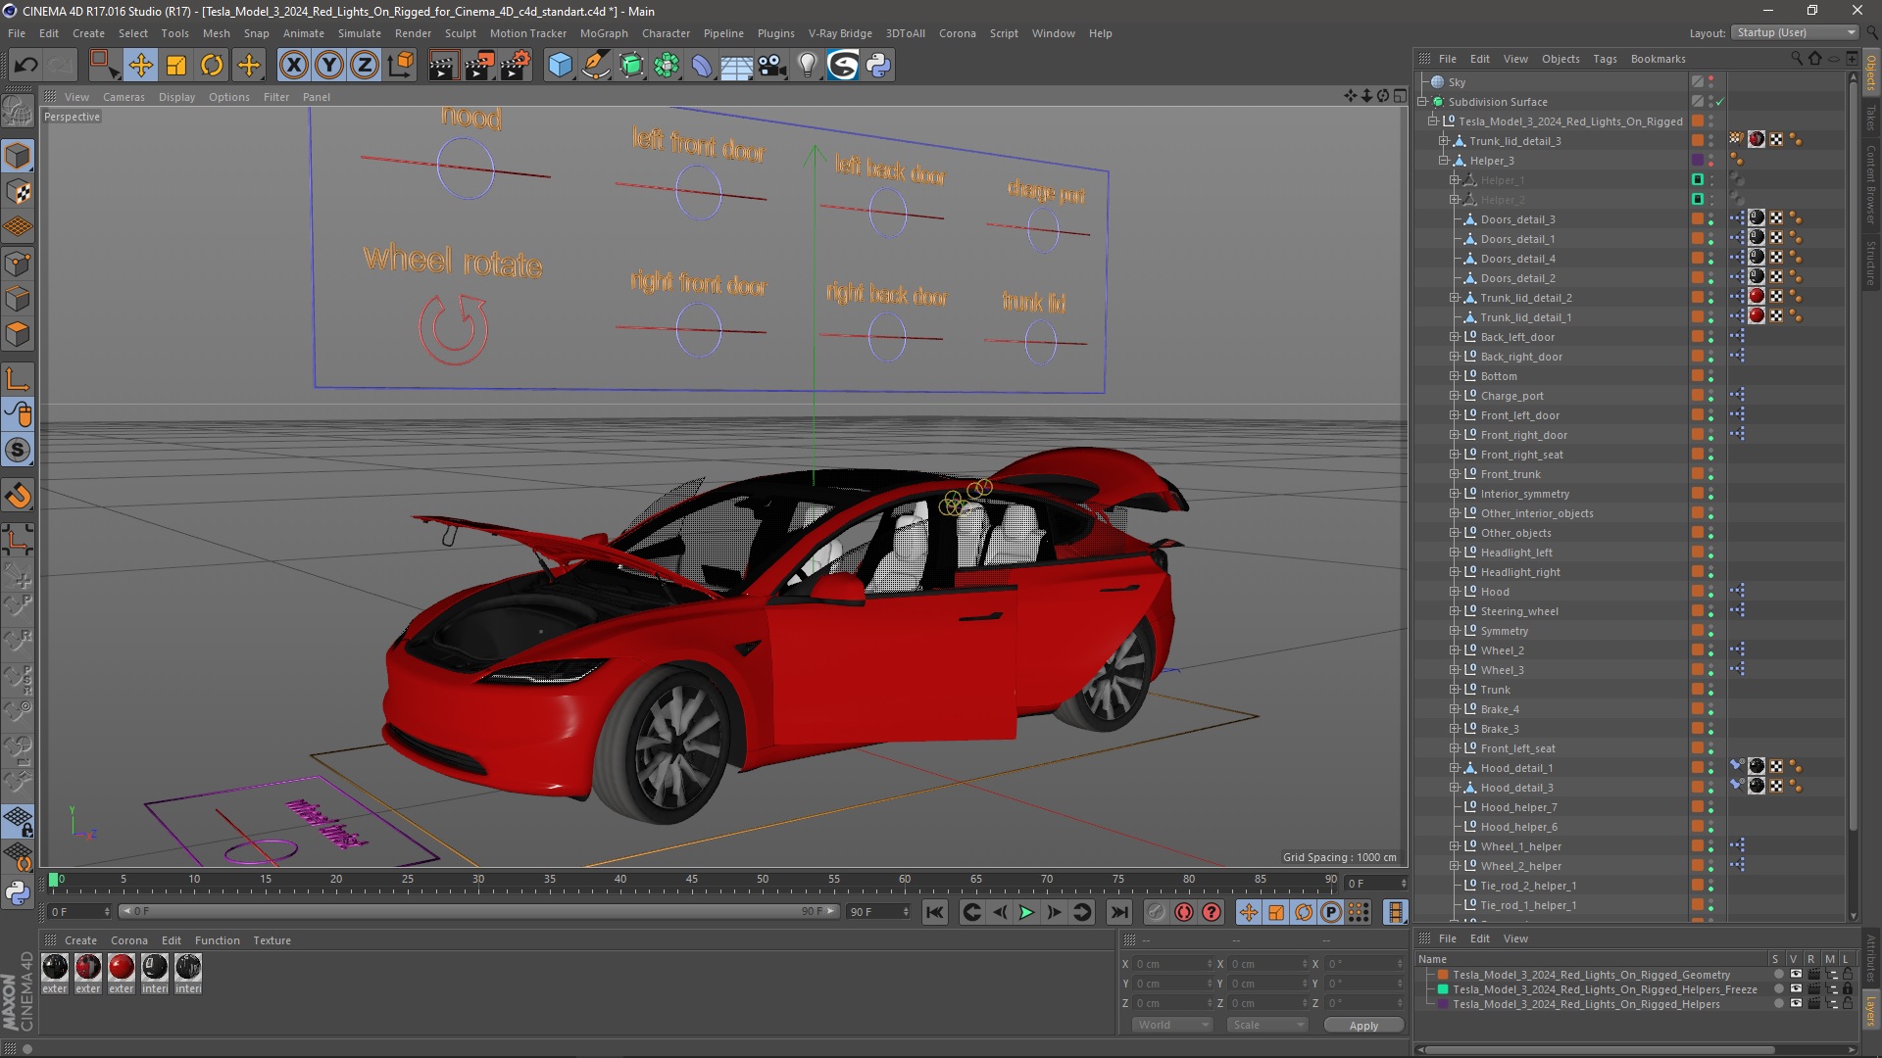Collapse Helper_3 object hierarchy

[1444, 161]
